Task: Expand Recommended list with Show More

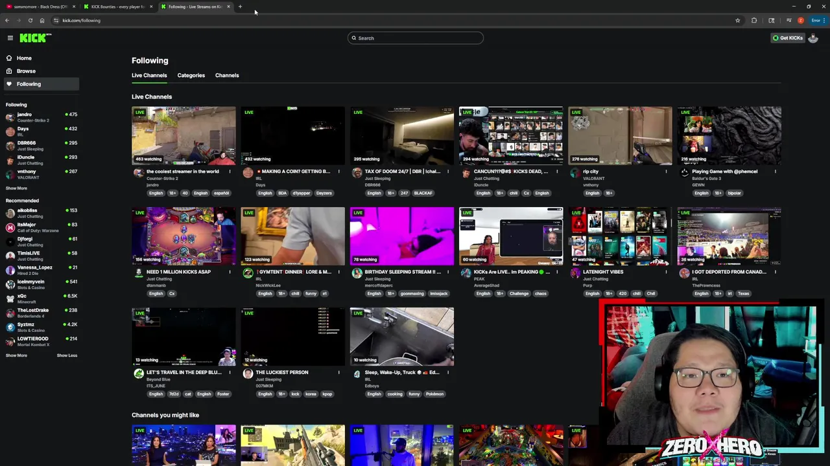Action: coord(16,355)
